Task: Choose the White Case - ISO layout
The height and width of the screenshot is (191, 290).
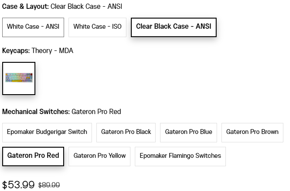Action: point(97,27)
